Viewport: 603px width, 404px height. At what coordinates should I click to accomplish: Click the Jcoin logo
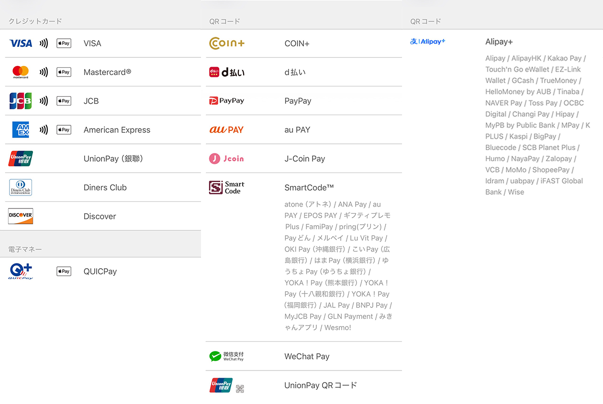coord(227,158)
